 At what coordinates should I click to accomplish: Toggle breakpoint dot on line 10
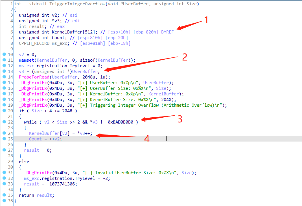click(4, 54)
